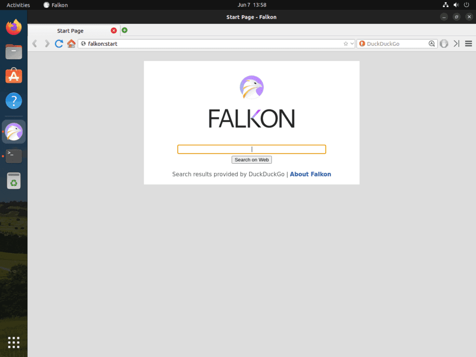The height and width of the screenshot is (357, 476).
Task: Click the magnifier icon in the search bar
Action: click(x=431, y=43)
